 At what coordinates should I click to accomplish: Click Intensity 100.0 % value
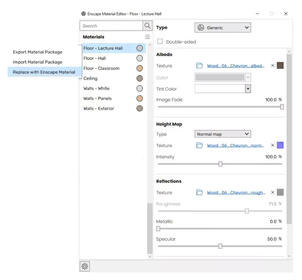click(x=273, y=156)
